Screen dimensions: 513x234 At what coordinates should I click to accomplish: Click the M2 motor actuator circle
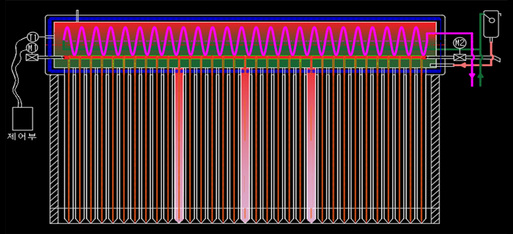click(x=459, y=43)
